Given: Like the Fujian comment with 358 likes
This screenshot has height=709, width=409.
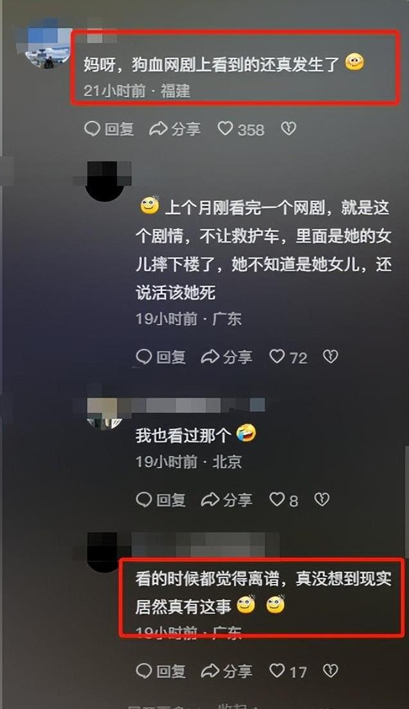Looking at the screenshot, I should point(241,129).
